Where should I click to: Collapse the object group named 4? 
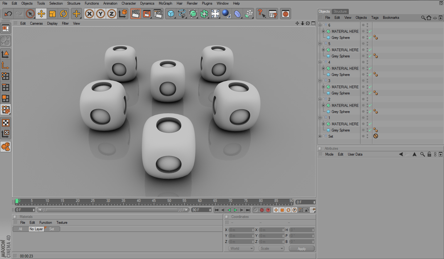coord(320,62)
